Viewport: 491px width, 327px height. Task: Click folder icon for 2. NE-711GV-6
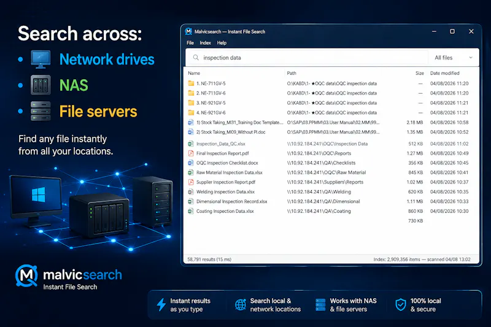[x=191, y=93]
